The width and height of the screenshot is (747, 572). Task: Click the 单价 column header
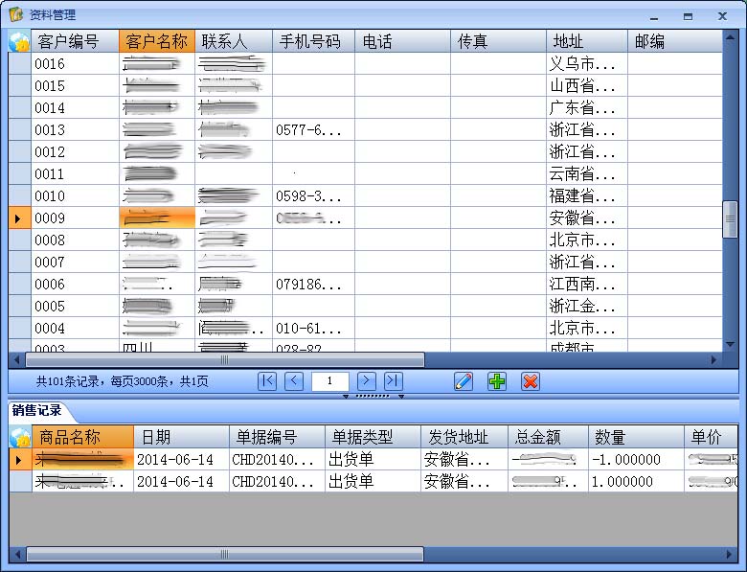click(712, 437)
